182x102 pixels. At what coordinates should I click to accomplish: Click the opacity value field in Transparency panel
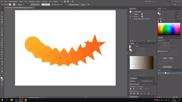coord(152,81)
